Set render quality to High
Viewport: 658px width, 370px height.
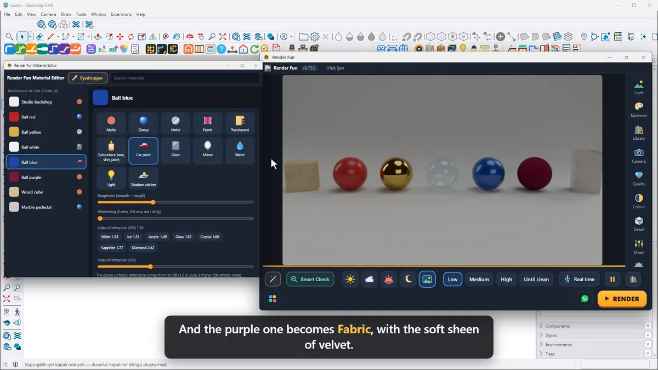[506, 279]
